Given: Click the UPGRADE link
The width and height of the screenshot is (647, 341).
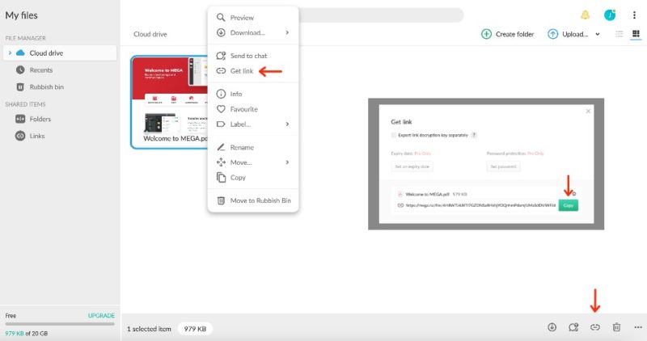Looking at the screenshot, I should (x=101, y=315).
